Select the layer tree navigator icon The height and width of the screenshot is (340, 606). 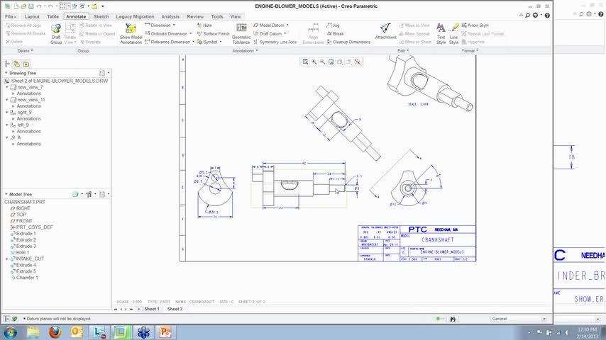(x=16, y=64)
